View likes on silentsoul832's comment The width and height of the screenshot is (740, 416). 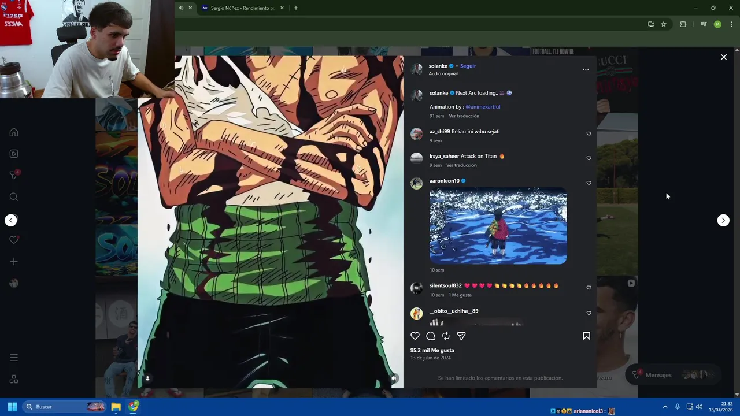(460, 295)
